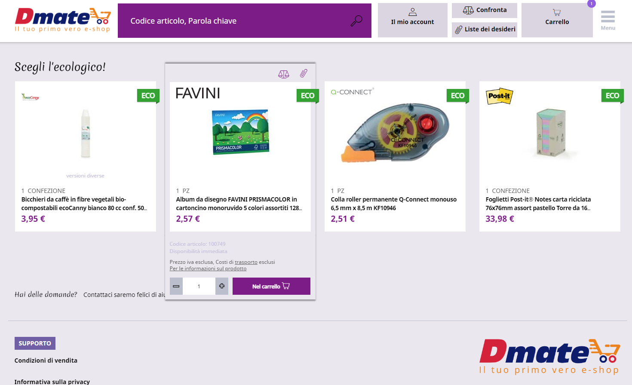Open Condizioni di vendita link
This screenshot has height=385, width=632.
click(46, 361)
